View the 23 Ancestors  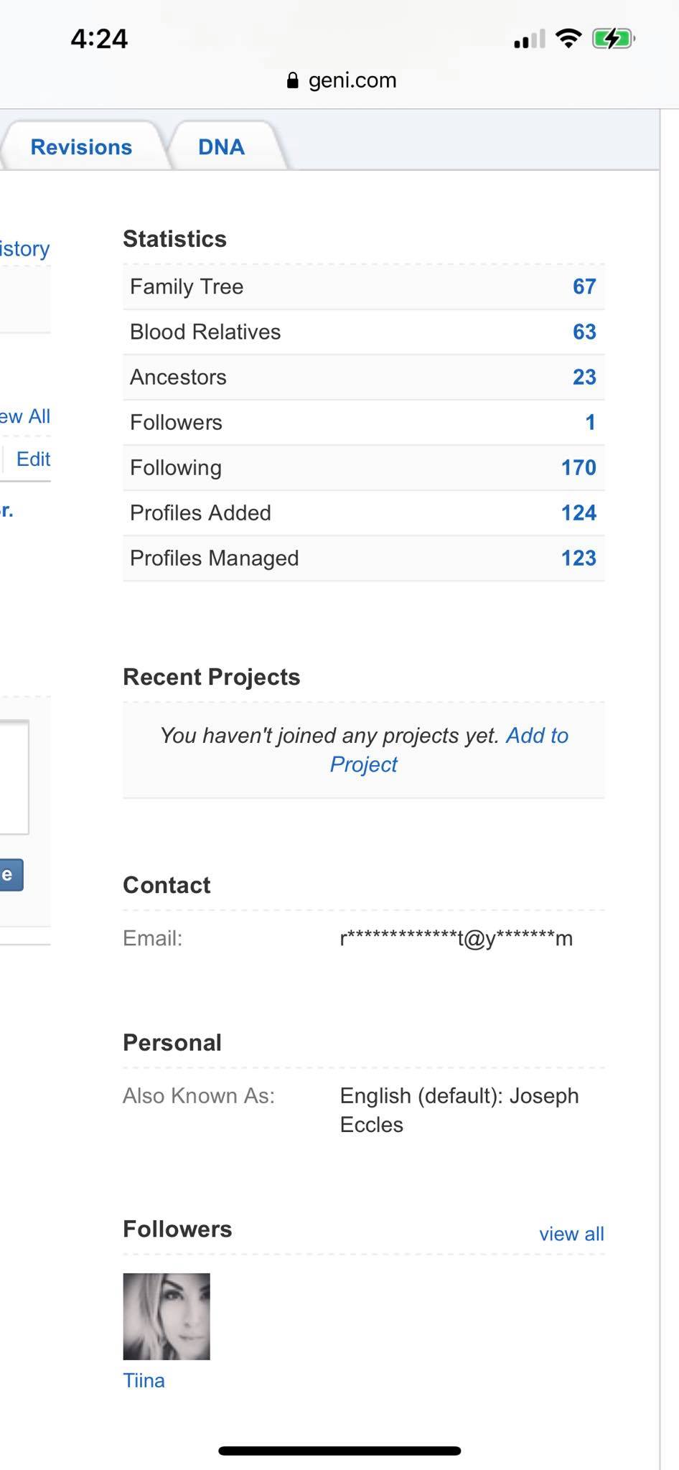pos(584,378)
